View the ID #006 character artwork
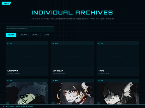The height and width of the screenshot is (108, 145). pyautogui.click(x=118, y=93)
